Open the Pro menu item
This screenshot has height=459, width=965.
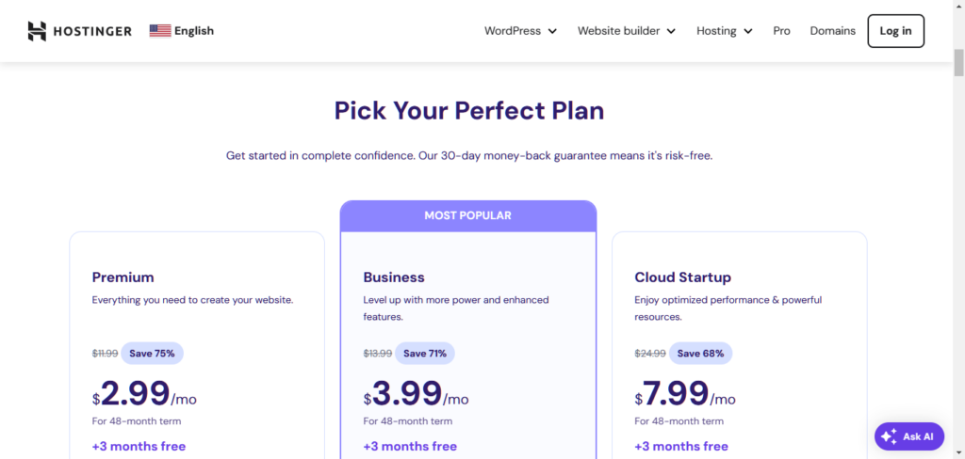point(781,31)
